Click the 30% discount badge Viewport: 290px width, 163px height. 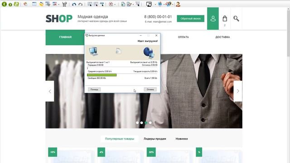[151, 152]
